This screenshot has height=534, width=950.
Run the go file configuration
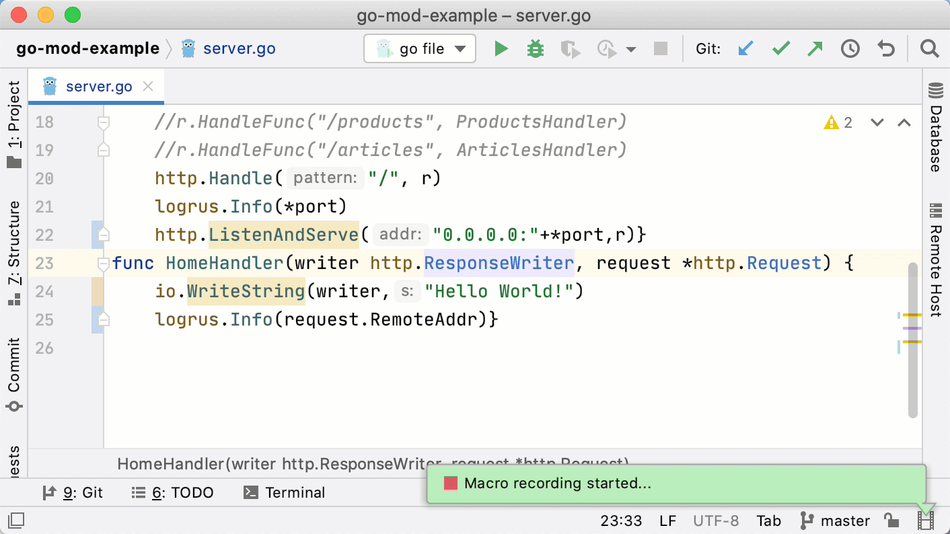501,49
